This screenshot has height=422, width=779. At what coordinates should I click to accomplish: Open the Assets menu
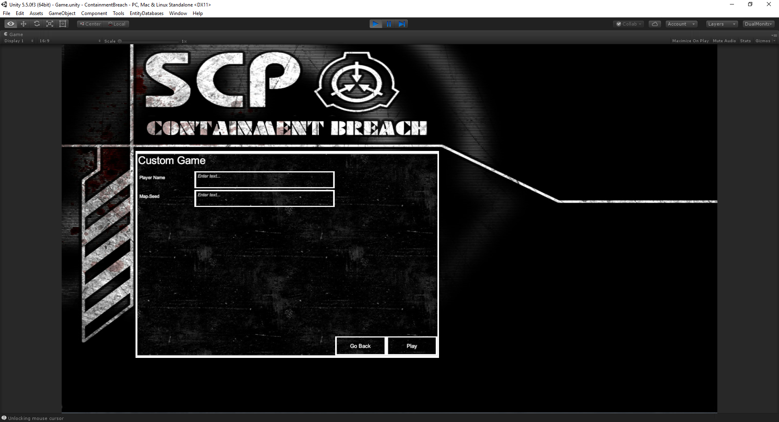coord(36,13)
